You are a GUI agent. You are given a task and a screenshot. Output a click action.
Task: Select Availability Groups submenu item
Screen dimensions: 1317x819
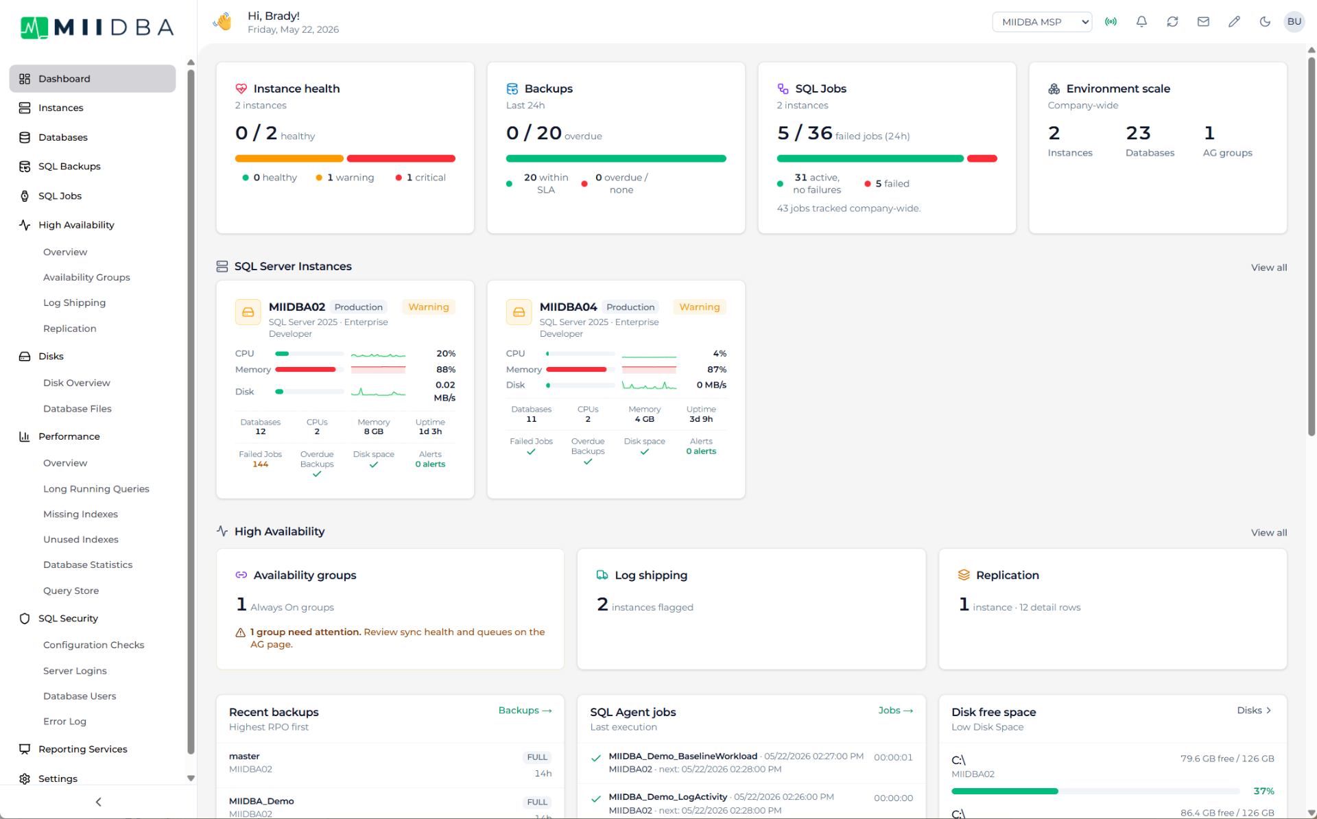coord(86,277)
